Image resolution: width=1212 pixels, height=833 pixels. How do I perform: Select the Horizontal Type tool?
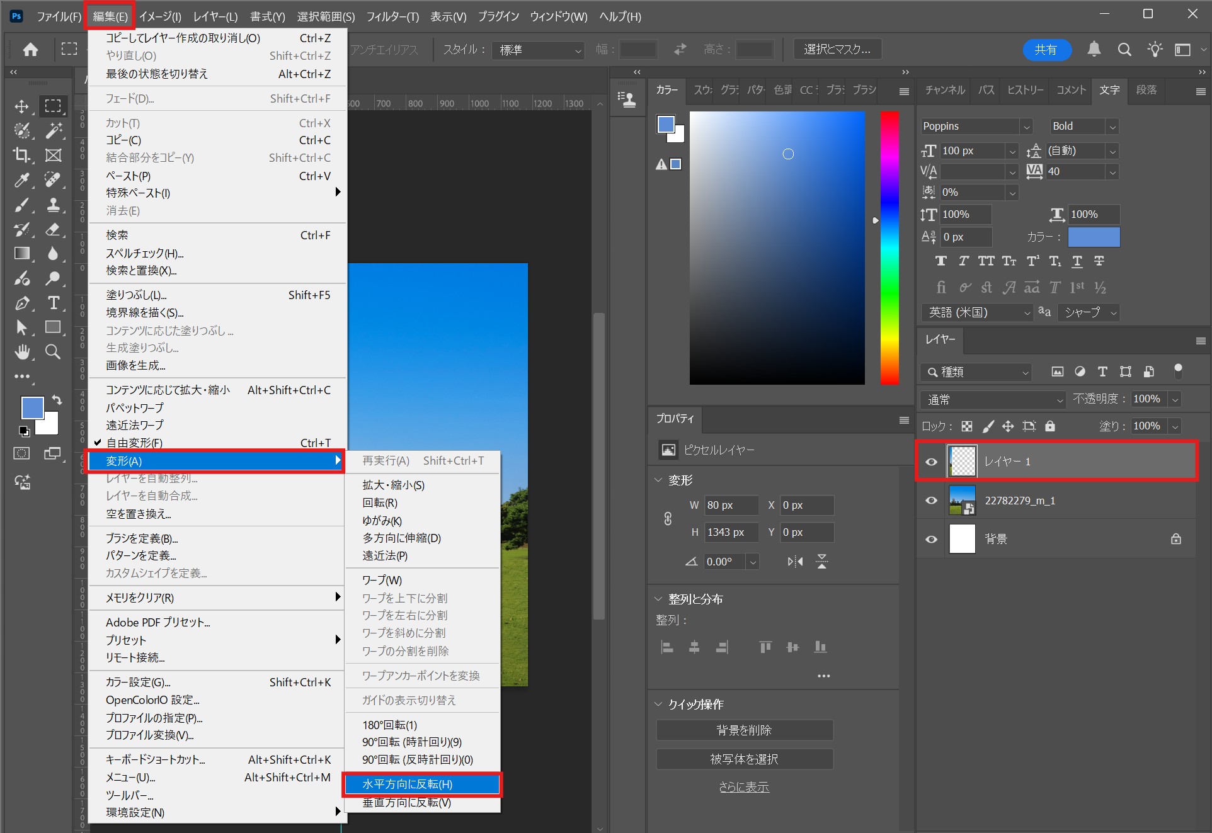(x=54, y=303)
